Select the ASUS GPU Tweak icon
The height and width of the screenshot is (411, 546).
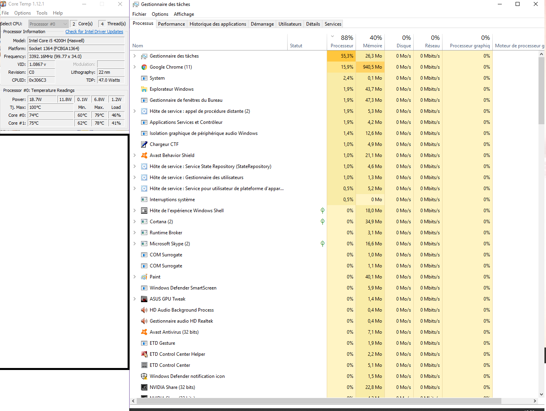coord(144,299)
